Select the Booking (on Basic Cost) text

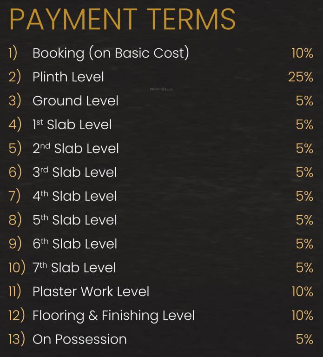point(111,53)
